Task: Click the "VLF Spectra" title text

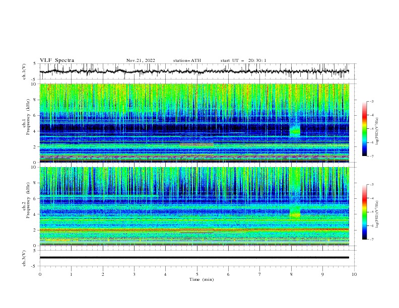Action: pos(57,60)
